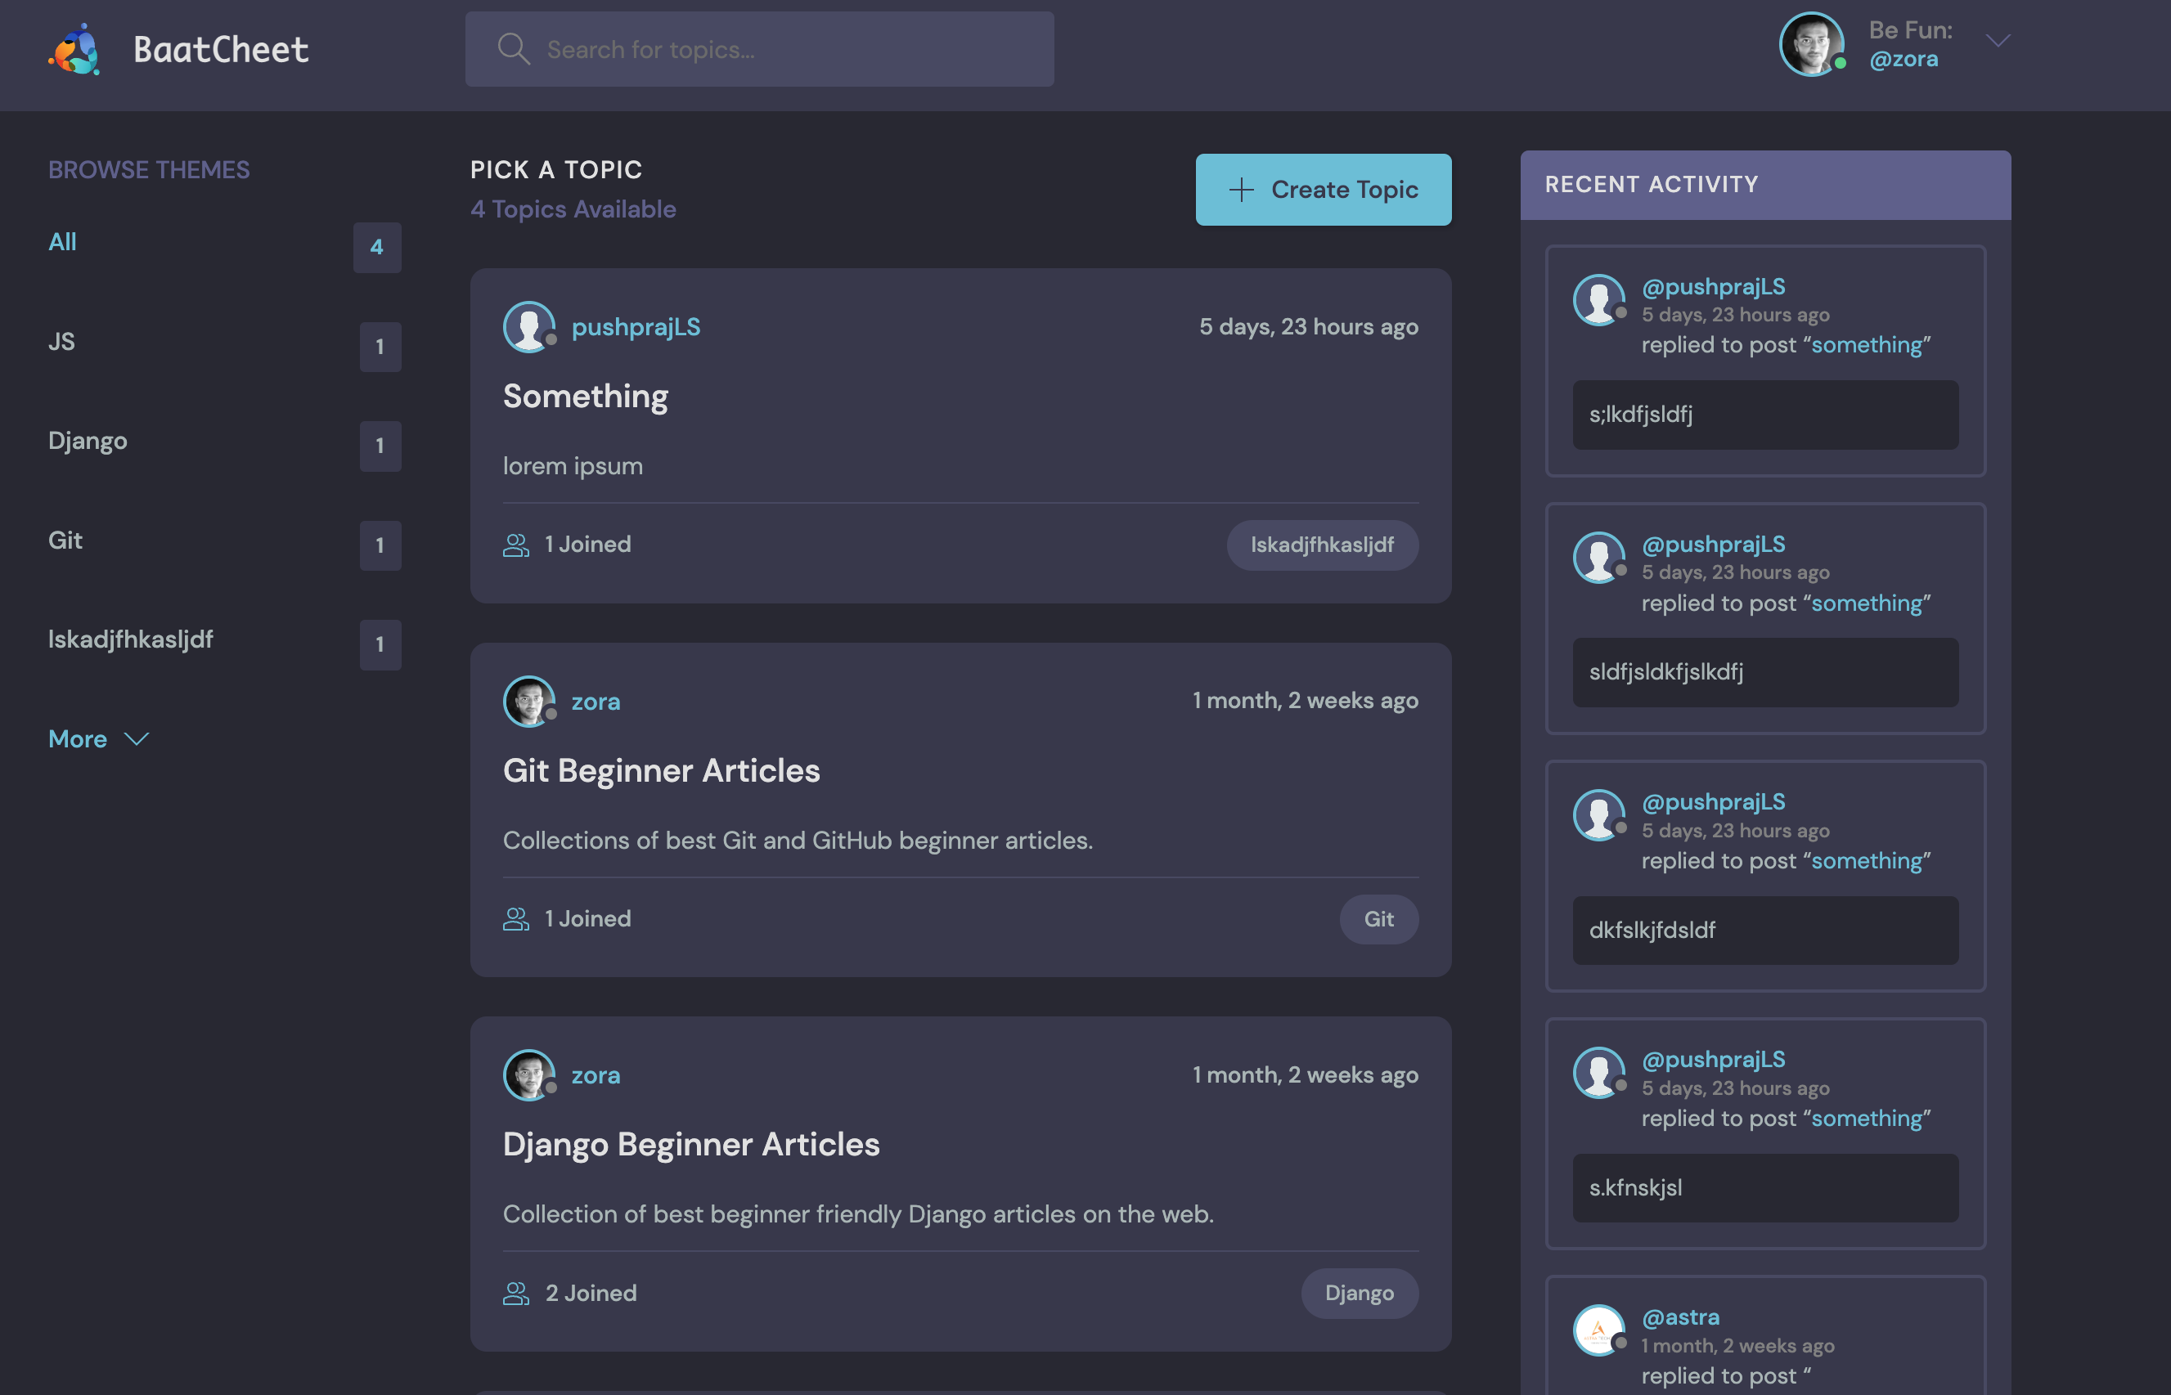Click the sldfjsldkfjslkdfj reply text
This screenshot has width=2171, height=1395.
[1665, 672]
